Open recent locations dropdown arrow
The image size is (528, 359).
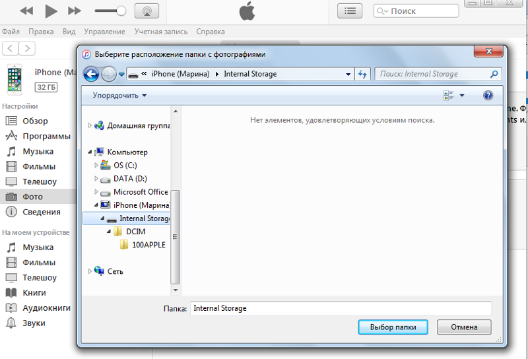[121, 75]
